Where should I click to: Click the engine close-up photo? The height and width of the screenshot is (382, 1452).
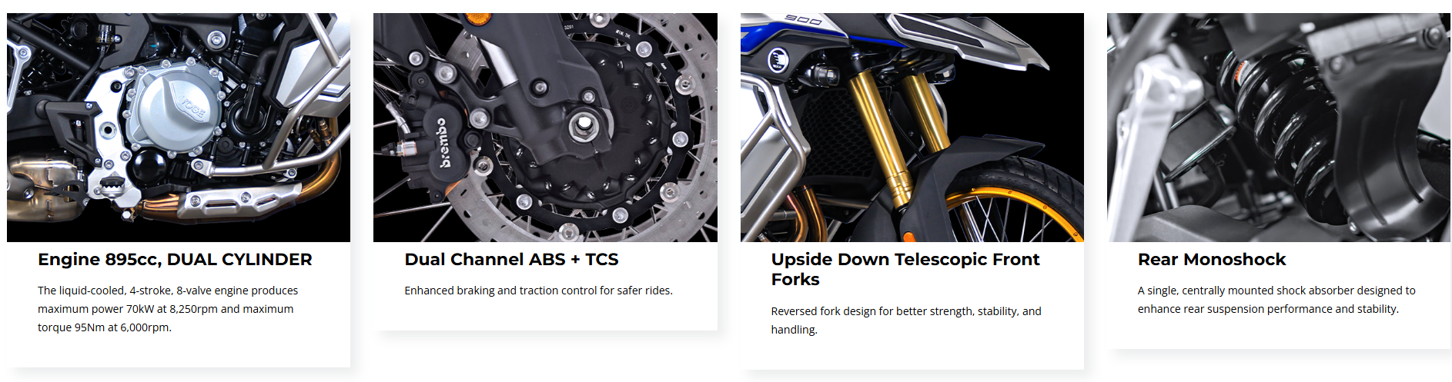(179, 128)
